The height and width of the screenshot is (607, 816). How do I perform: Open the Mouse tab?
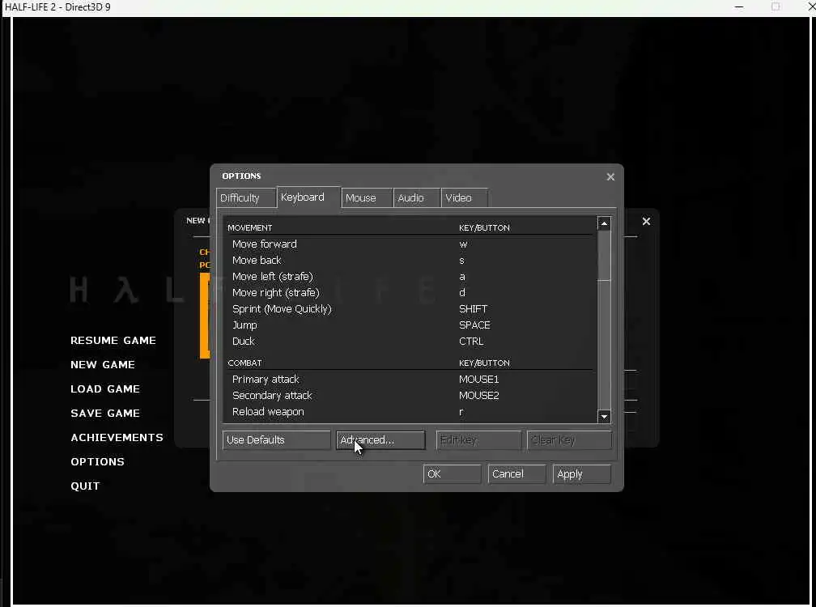367,198
